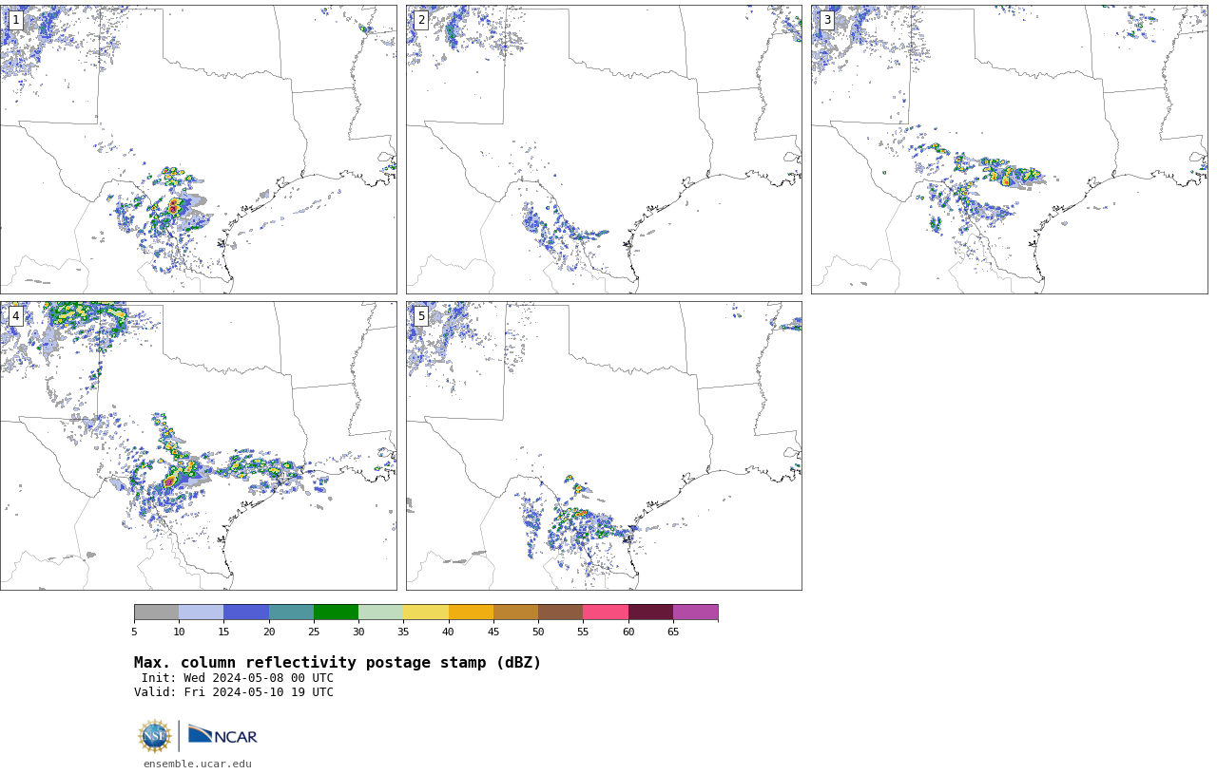The image size is (1217, 774).
Task: Select the purple above-65 dBZ swatch
Action: pos(695,612)
